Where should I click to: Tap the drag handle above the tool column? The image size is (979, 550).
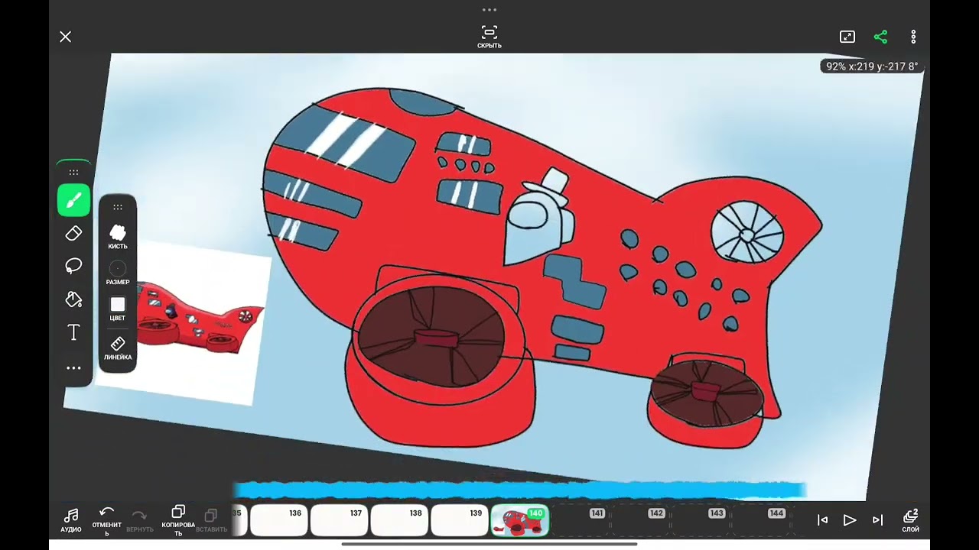tap(73, 172)
